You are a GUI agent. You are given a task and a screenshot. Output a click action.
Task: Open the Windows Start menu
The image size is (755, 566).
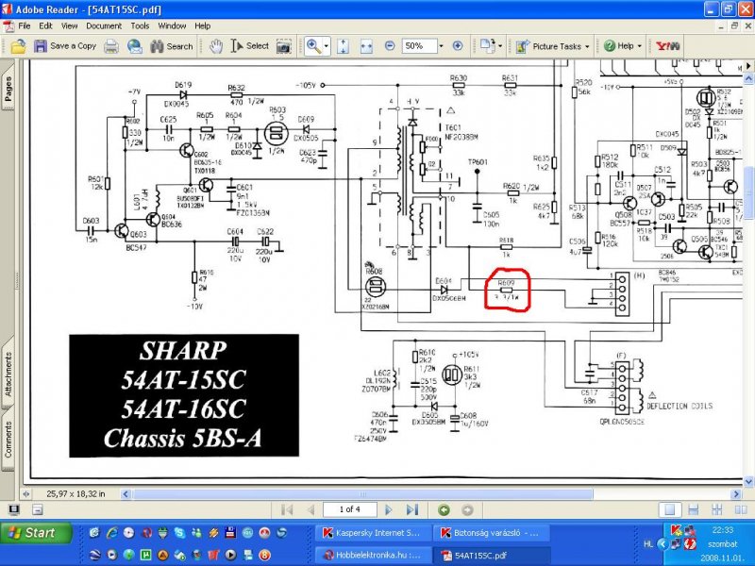pos(37,533)
